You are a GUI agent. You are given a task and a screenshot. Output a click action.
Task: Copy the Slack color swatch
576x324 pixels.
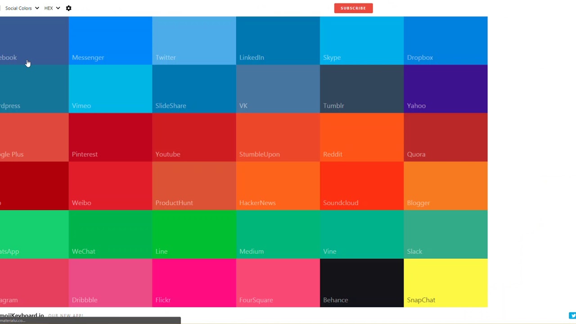click(445, 234)
